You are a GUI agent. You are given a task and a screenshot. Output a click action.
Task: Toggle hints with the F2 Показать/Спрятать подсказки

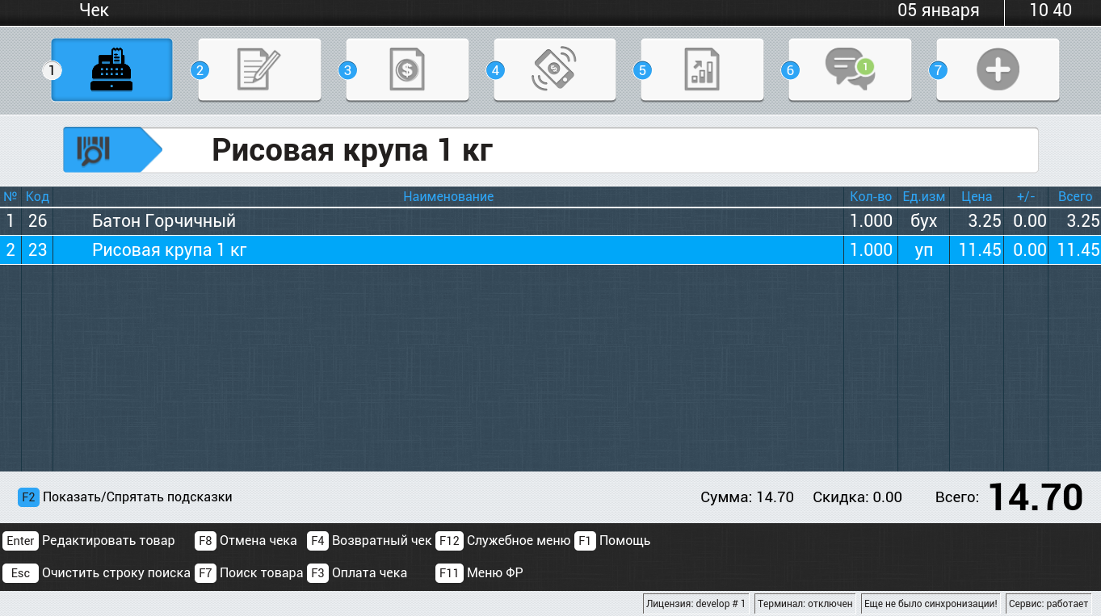pyautogui.click(x=125, y=497)
